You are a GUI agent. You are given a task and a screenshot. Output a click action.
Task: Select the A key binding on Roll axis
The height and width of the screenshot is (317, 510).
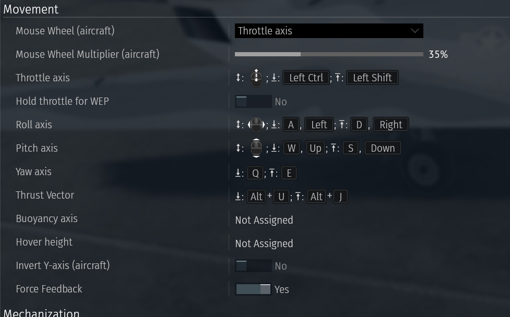(291, 125)
